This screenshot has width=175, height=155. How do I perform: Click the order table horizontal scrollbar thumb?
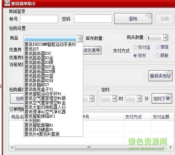[x=89, y=147]
